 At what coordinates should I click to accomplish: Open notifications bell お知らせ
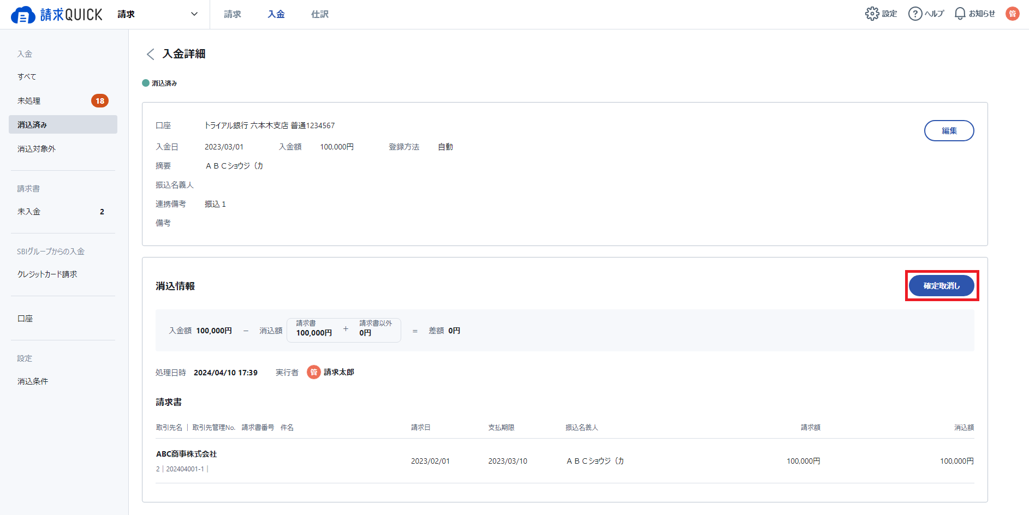(x=974, y=14)
